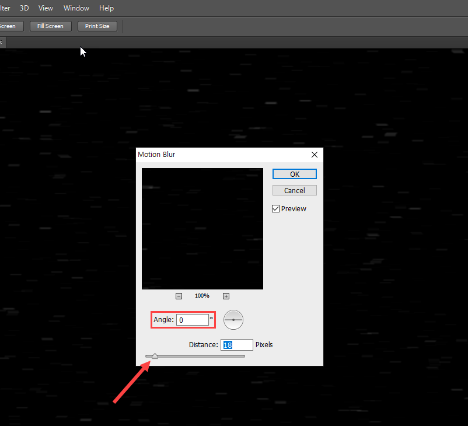Image resolution: width=468 pixels, height=426 pixels.
Task: Click the Distance input field
Action: pyautogui.click(x=237, y=345)
